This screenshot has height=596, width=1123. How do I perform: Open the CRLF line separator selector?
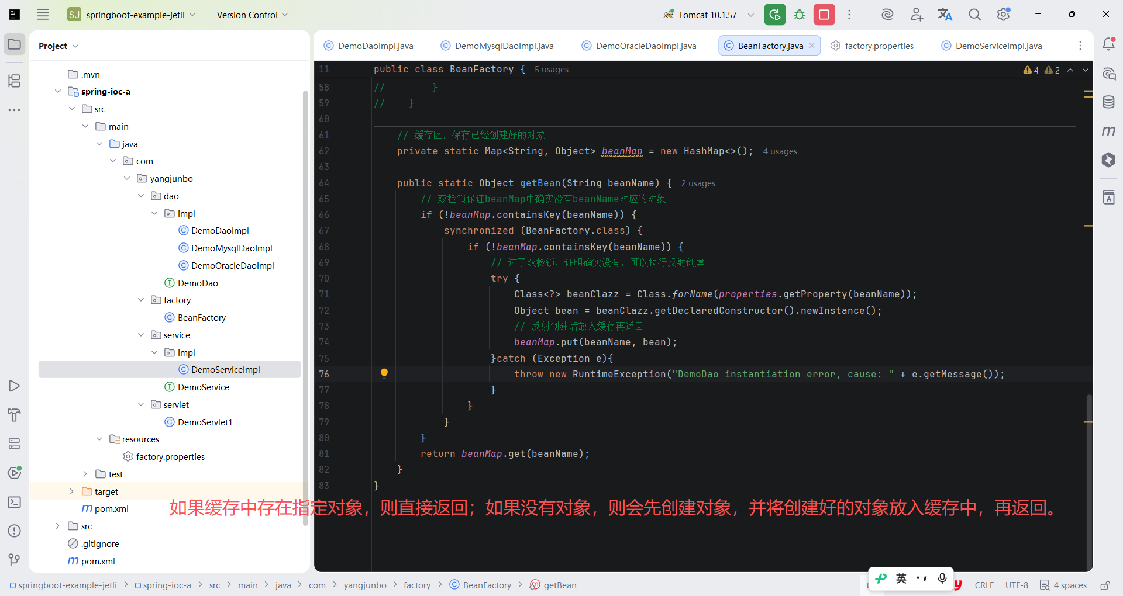[x=984, y=585]
